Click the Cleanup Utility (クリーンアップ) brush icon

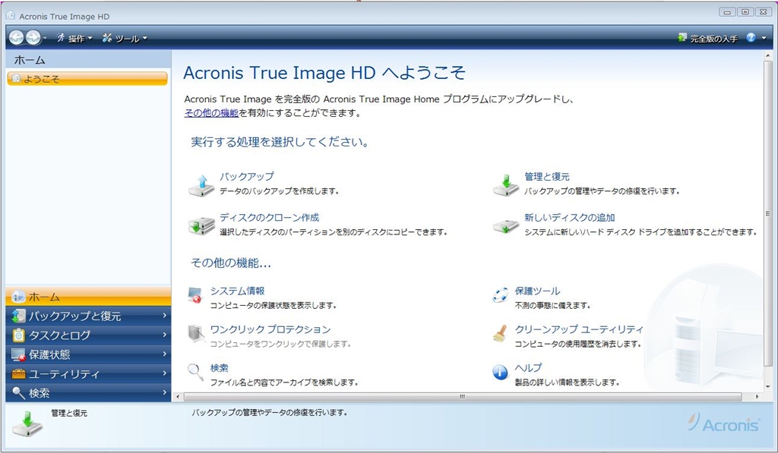pyautogui.click(x=500, y=334)
